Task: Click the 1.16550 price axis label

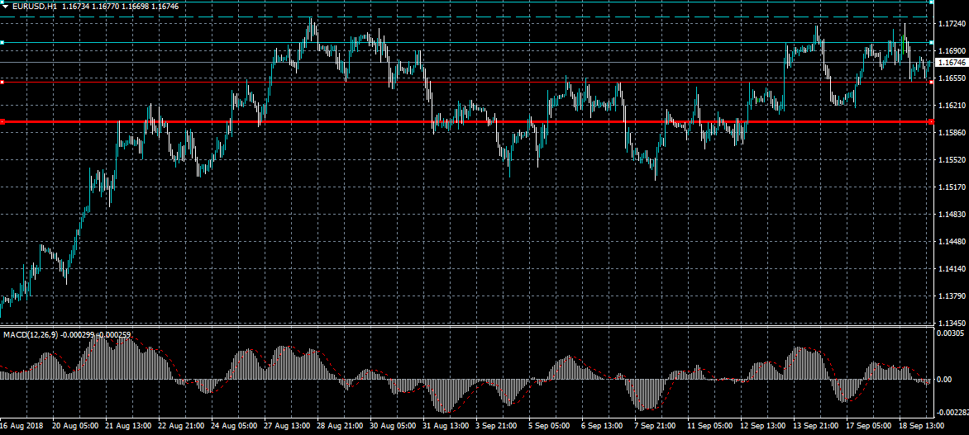Action: tap(951, 78)
